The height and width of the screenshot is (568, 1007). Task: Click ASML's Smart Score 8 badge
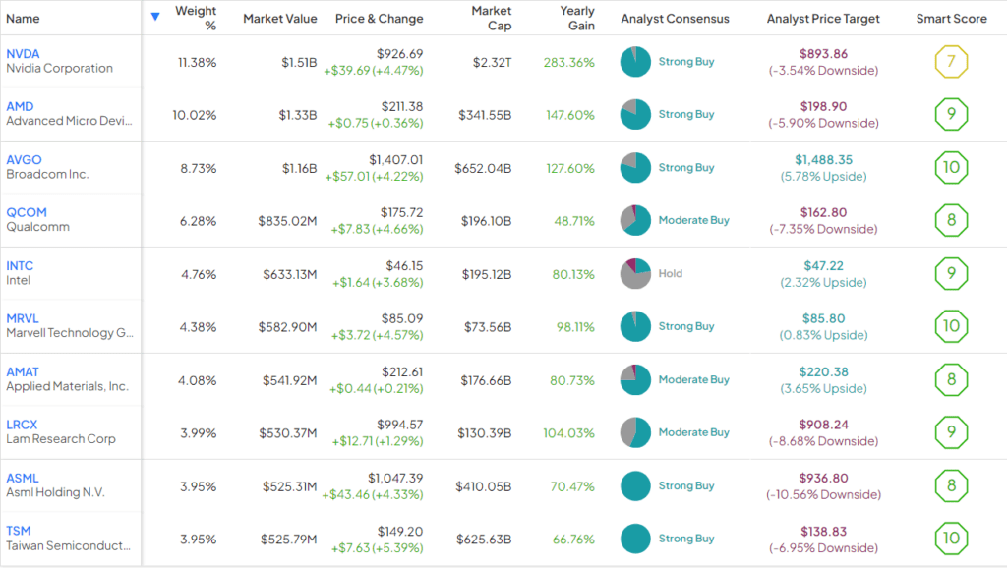coord(951,485)
